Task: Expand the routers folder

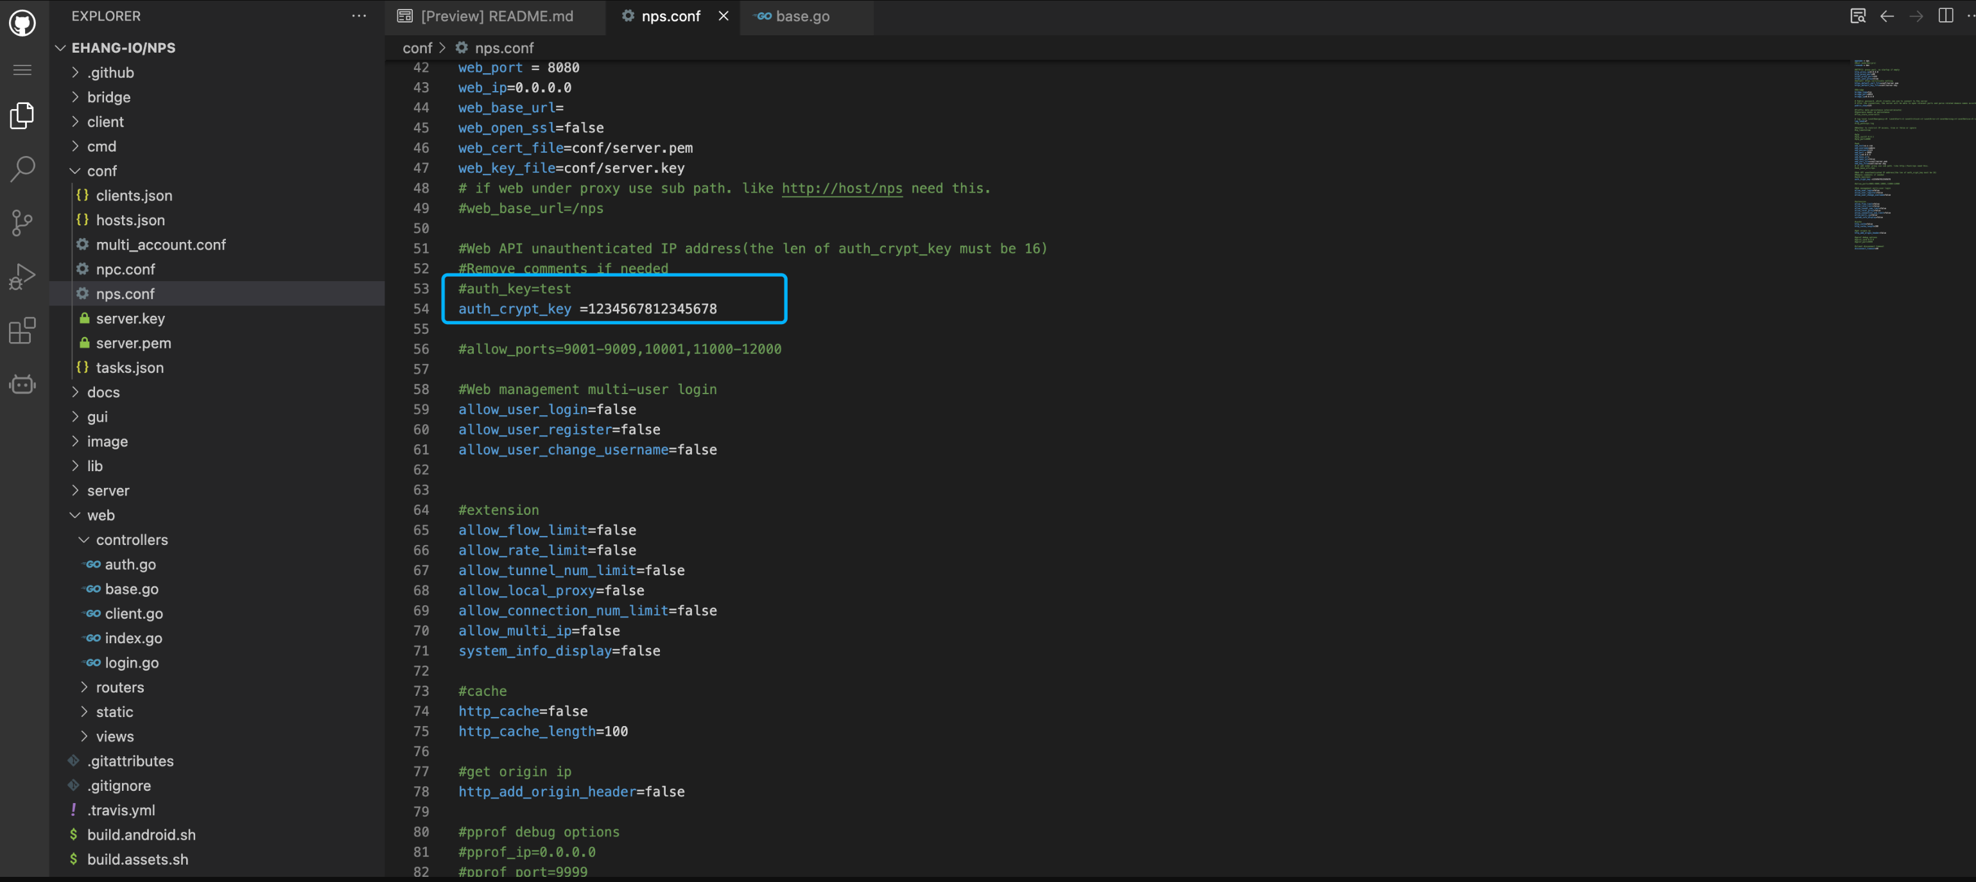Action: [x=119, y=687]
